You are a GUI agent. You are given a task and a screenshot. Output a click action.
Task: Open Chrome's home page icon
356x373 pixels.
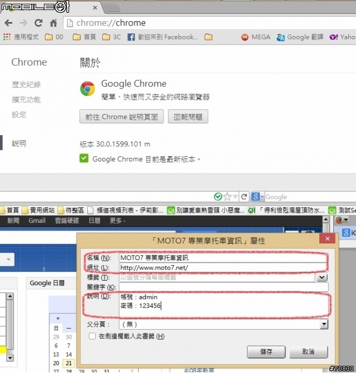pyautogui.click(x=53, y=23)
